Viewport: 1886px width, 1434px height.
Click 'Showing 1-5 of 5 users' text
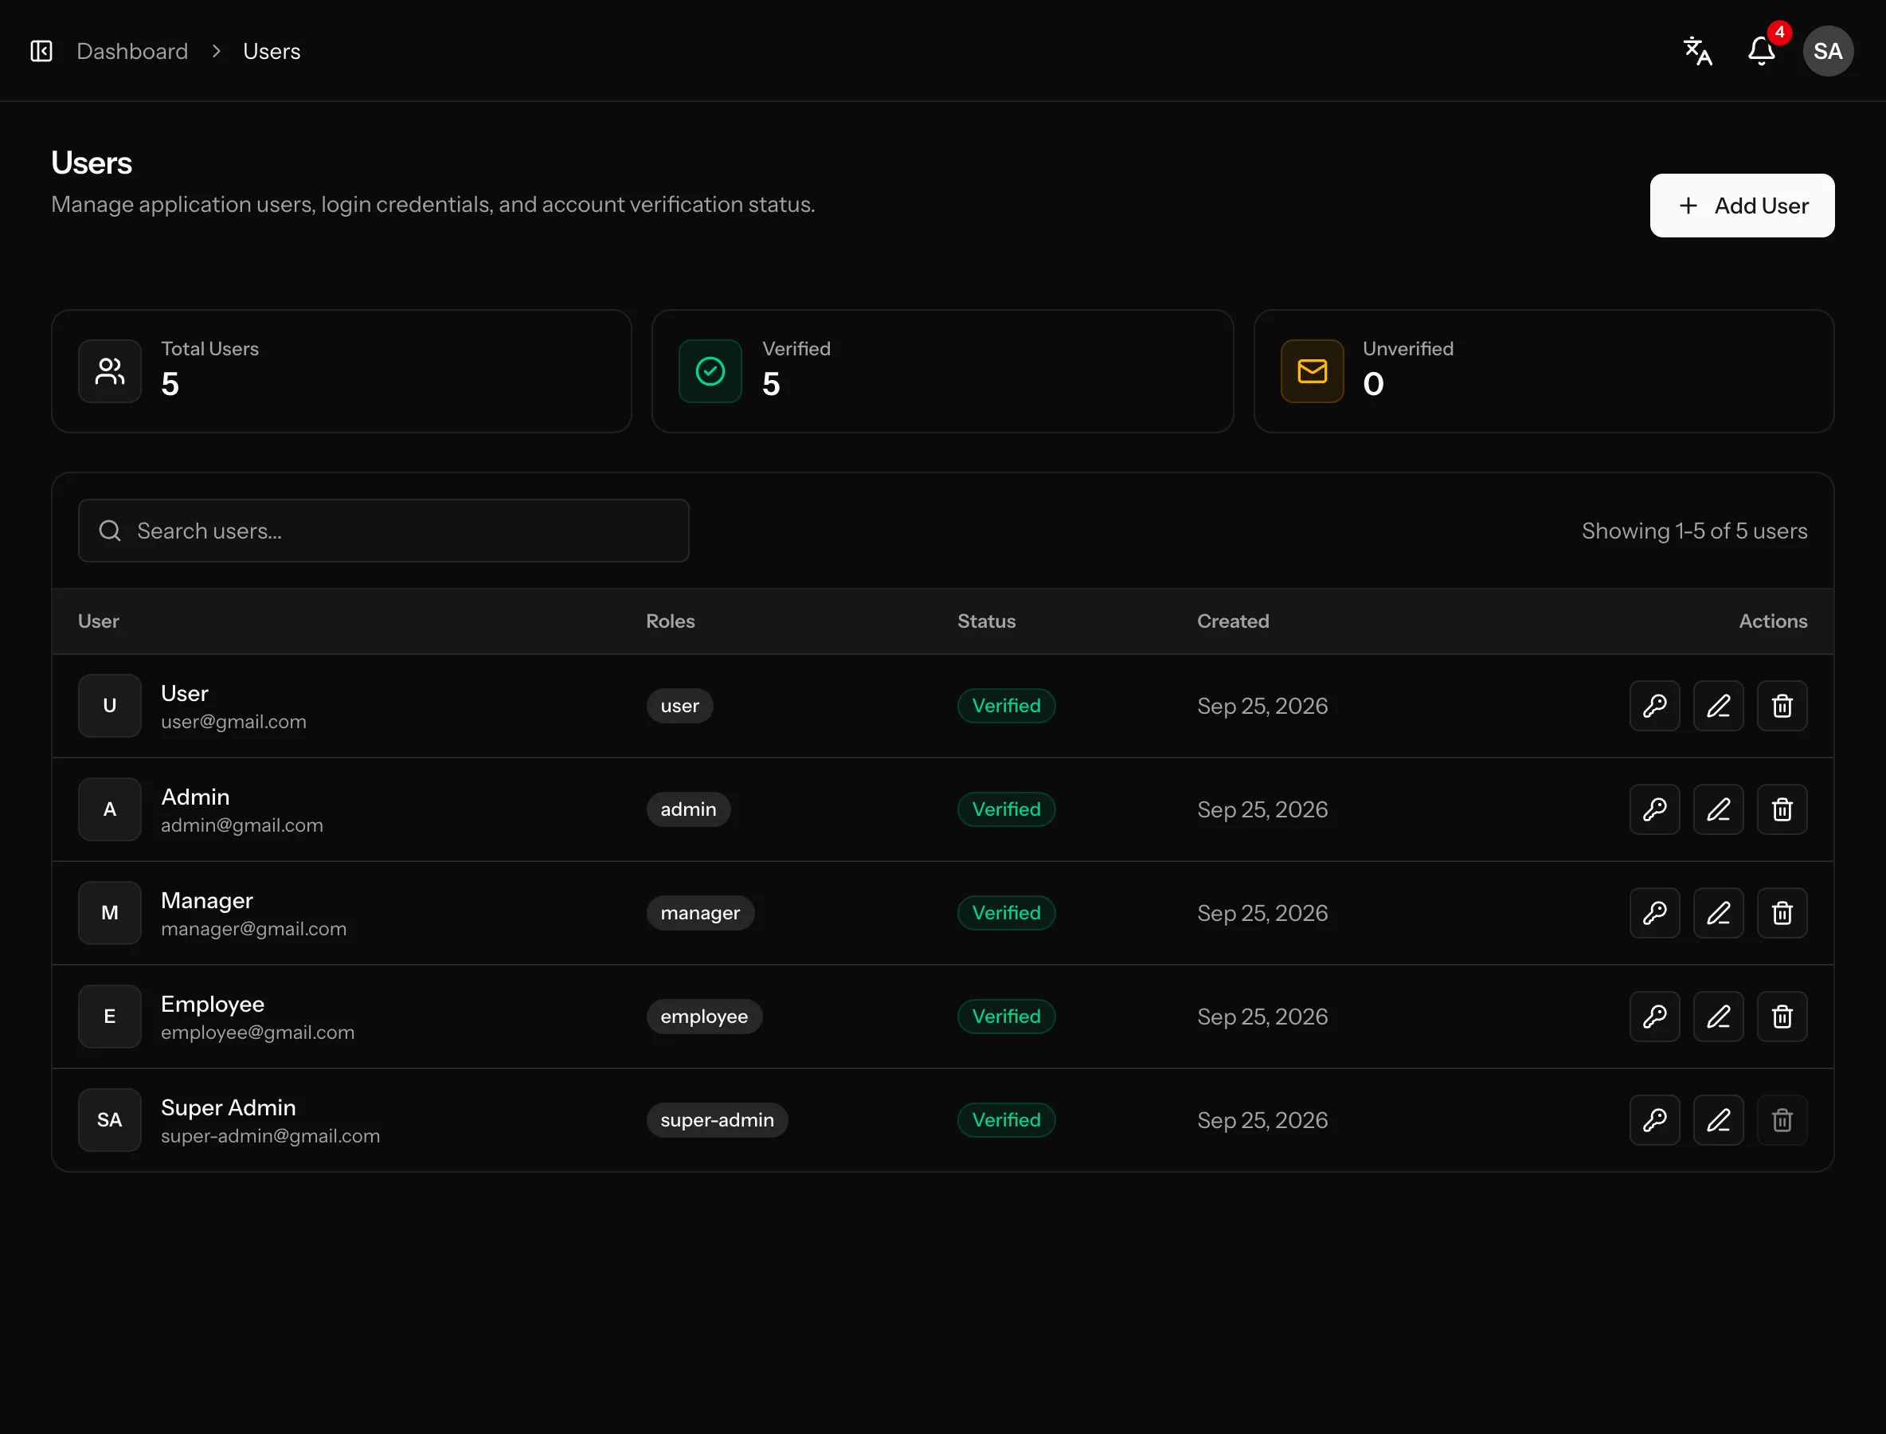pyautogui.click(x=1694, y=531)
